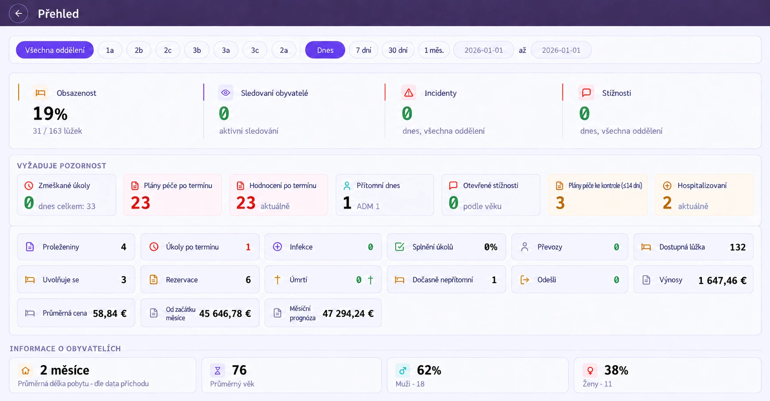Open the end date field after až
Viewport: 770px width, 401px height.
click(x=561, y=50)
